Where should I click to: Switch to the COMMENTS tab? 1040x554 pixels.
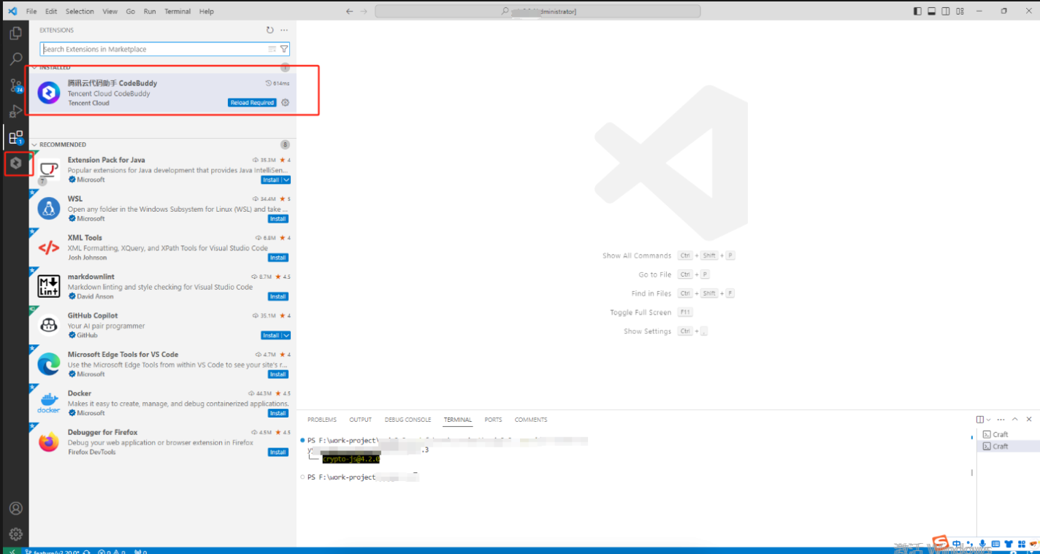[531, 420]
